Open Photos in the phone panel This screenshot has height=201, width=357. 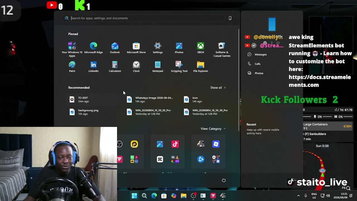click(255, 73)
